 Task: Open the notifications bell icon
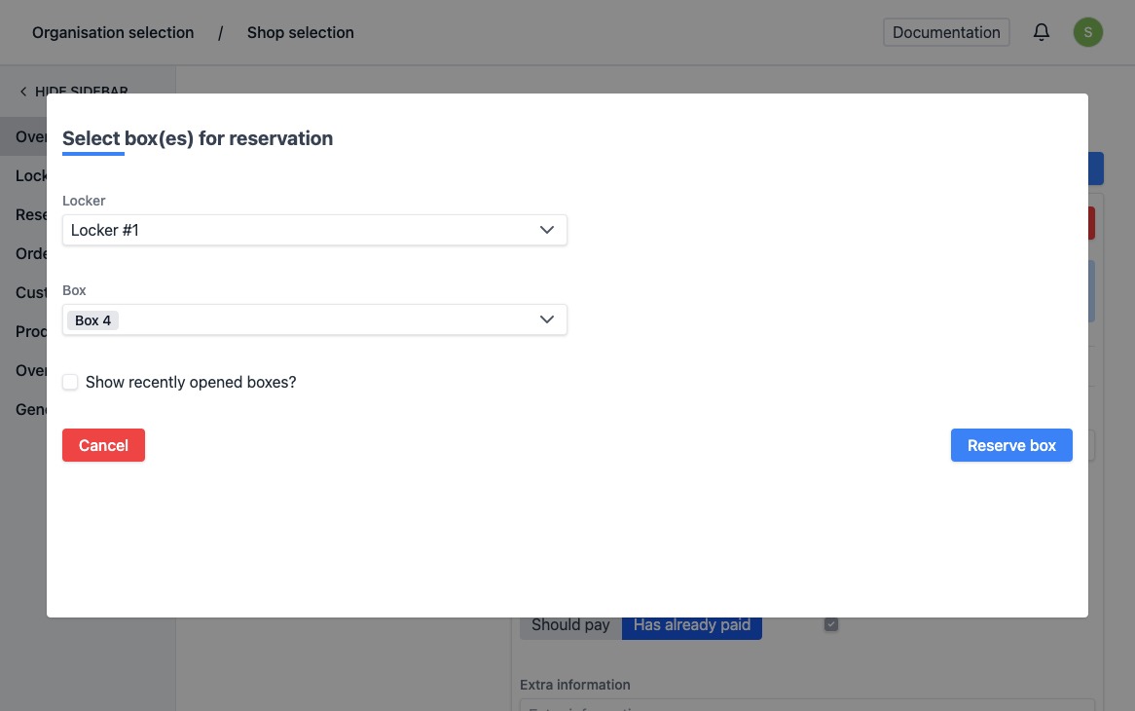1042,32
